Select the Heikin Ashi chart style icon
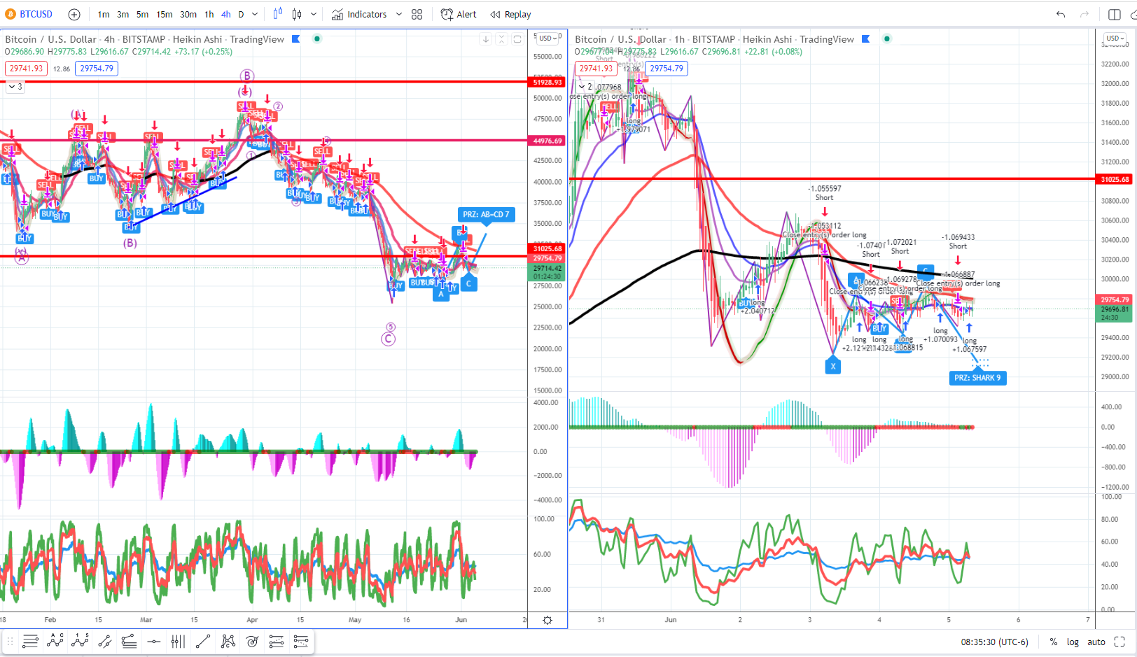The image size is (1137, 657). 278,14
